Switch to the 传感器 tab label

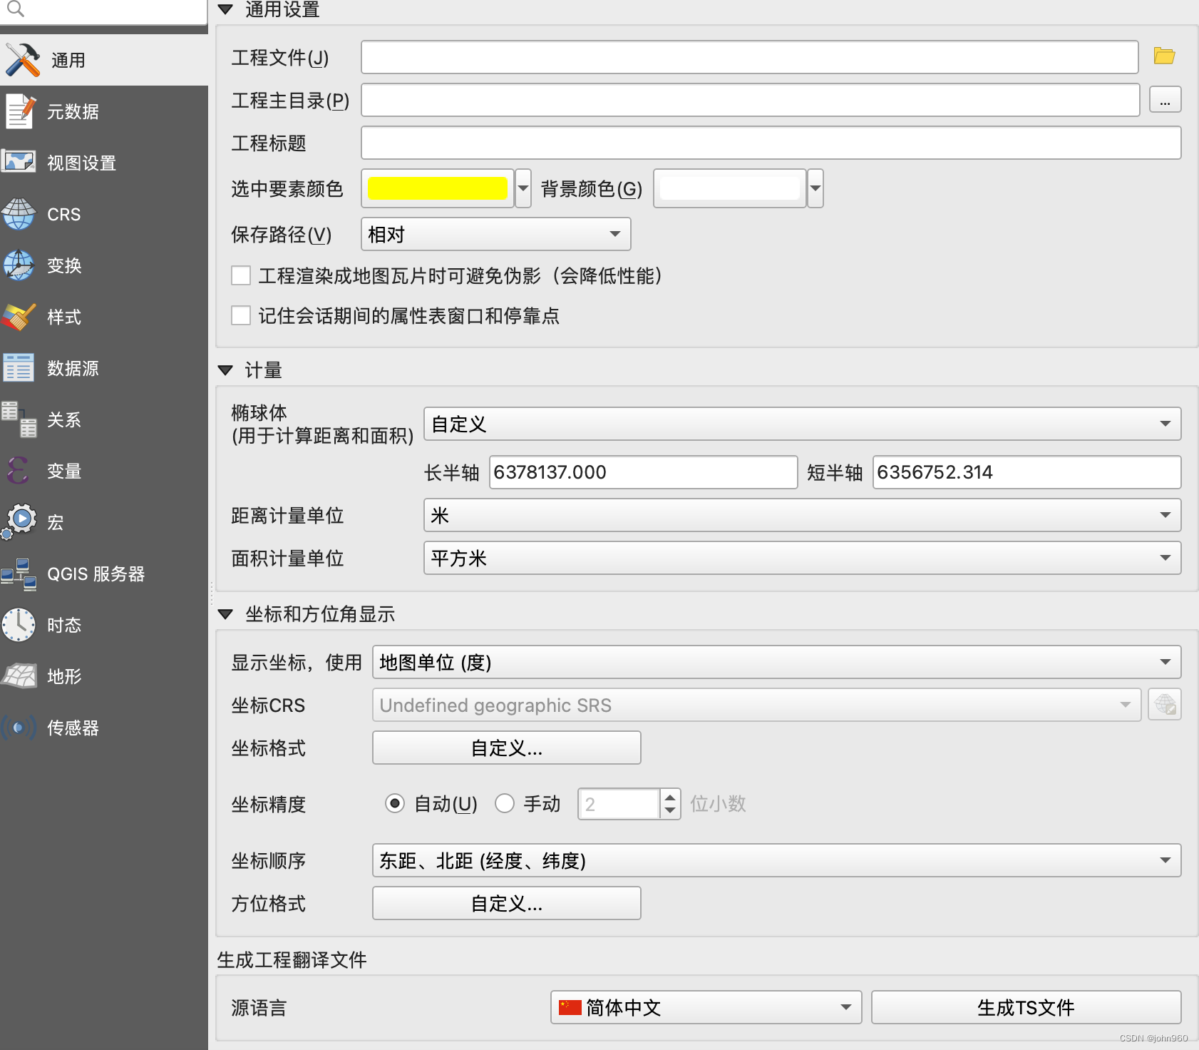73,728
